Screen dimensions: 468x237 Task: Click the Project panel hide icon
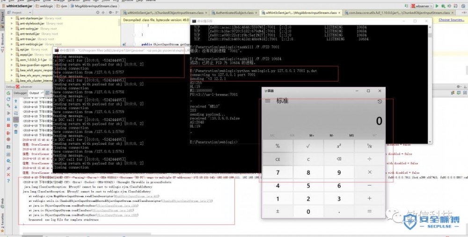coord(117,13)
